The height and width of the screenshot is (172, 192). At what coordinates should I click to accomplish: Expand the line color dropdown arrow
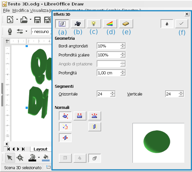click(x=39, y=157)
